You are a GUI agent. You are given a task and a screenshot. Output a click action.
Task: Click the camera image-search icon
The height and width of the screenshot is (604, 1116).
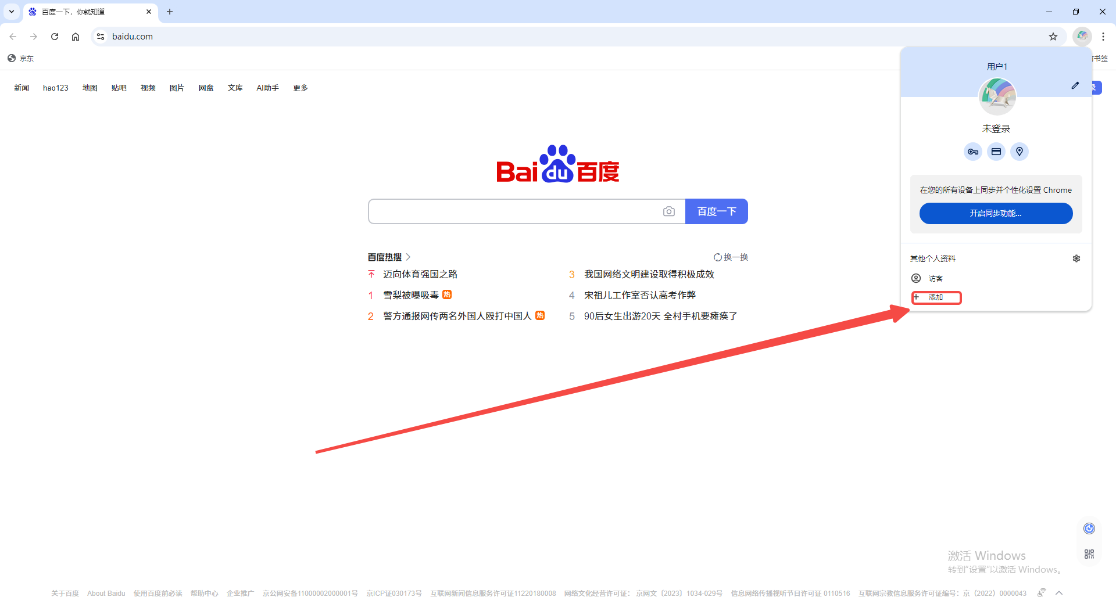[x=669, y=211]
